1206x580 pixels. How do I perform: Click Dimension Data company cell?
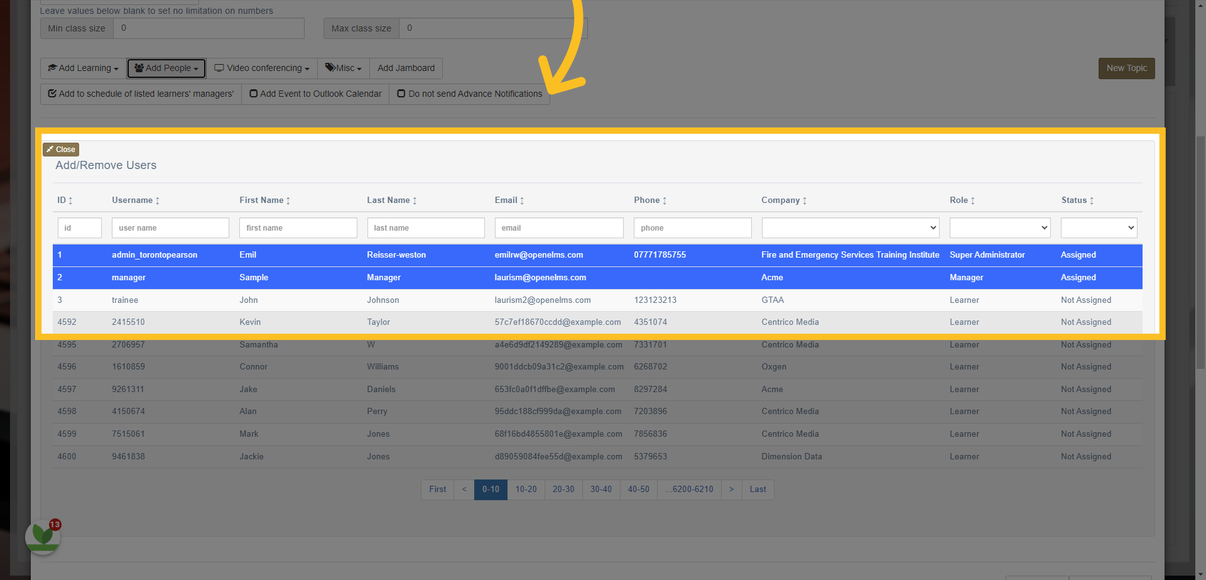(791, 457)
